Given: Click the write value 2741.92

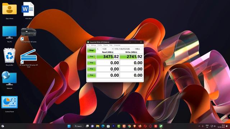Looking at the screenshot, I should (131, 57).
